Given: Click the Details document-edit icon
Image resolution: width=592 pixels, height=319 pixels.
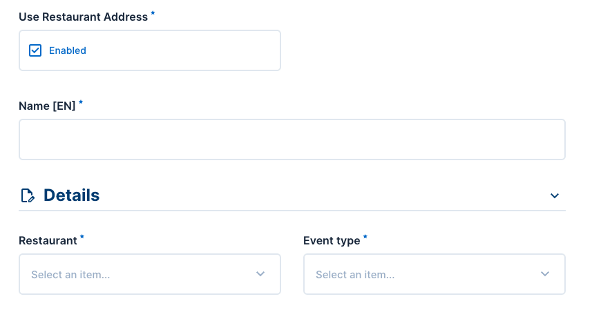Looking at the screenshot, I should [x=28, y=196].
